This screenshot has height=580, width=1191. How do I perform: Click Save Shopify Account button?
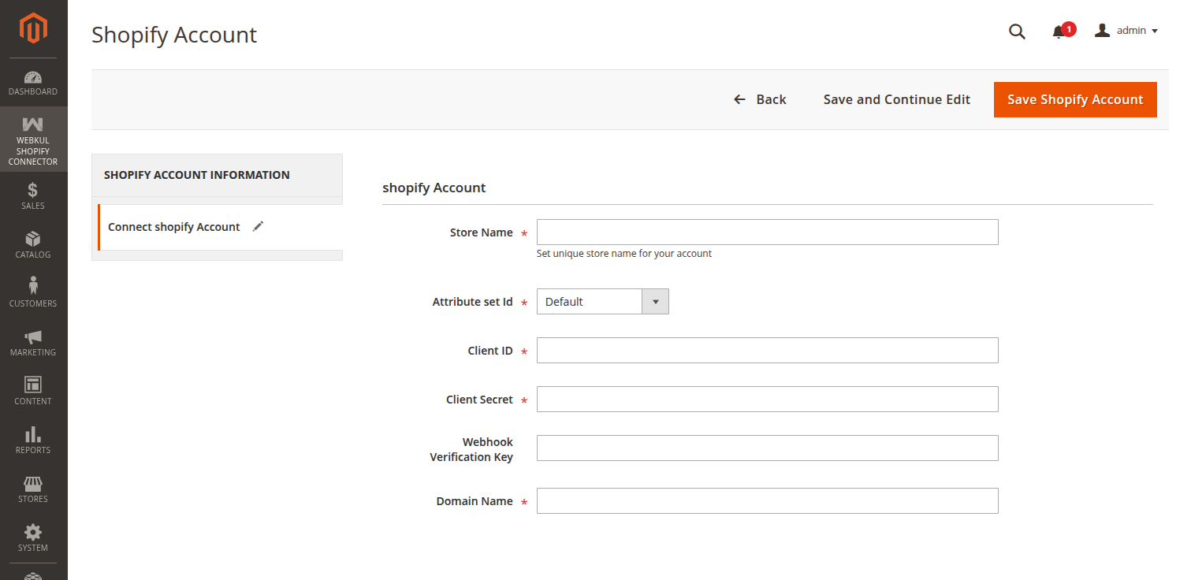point(1075,99)
